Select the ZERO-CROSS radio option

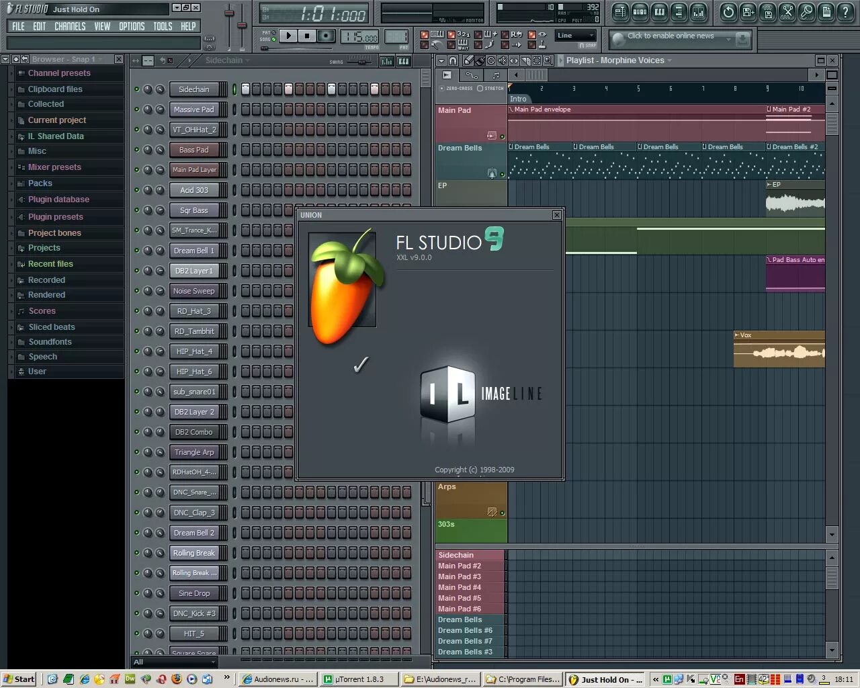[x=456, y=88]
